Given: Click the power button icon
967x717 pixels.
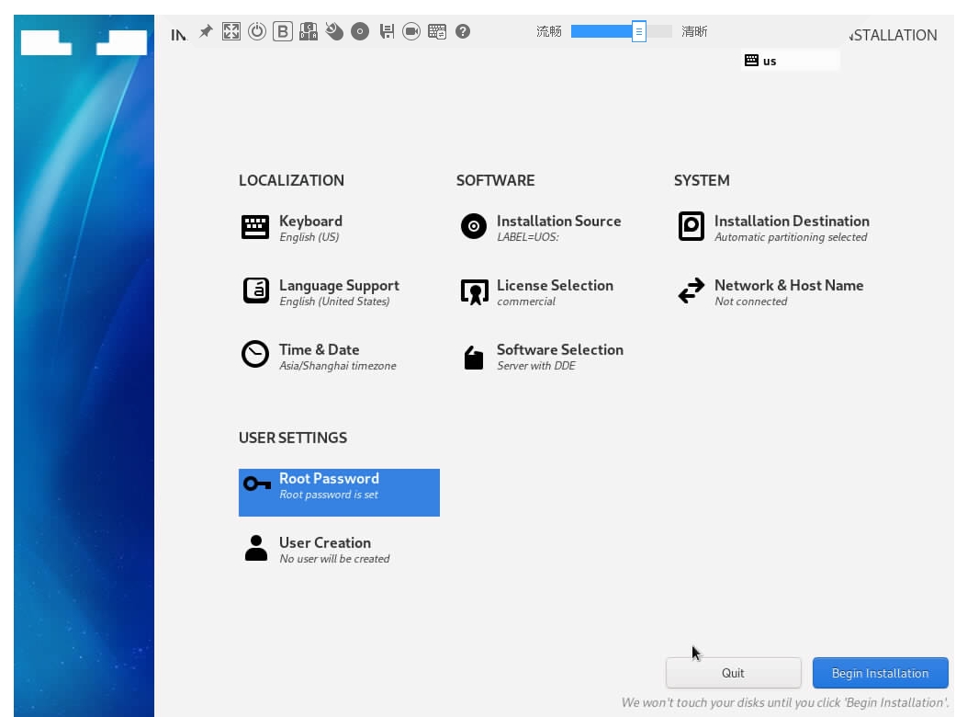Looking at the screenshot, I should coord(257,32).
